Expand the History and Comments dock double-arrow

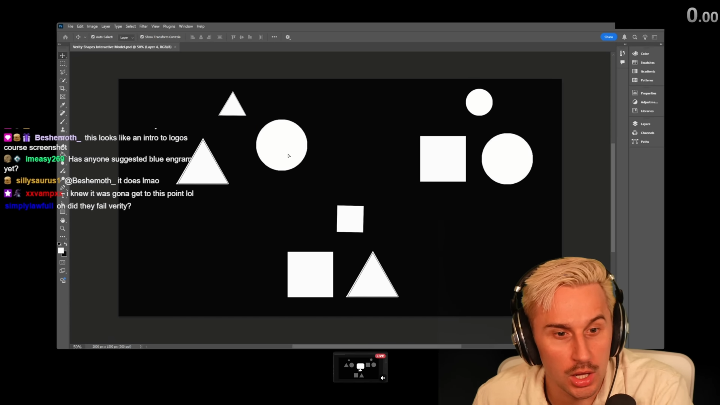pos(625,44)
